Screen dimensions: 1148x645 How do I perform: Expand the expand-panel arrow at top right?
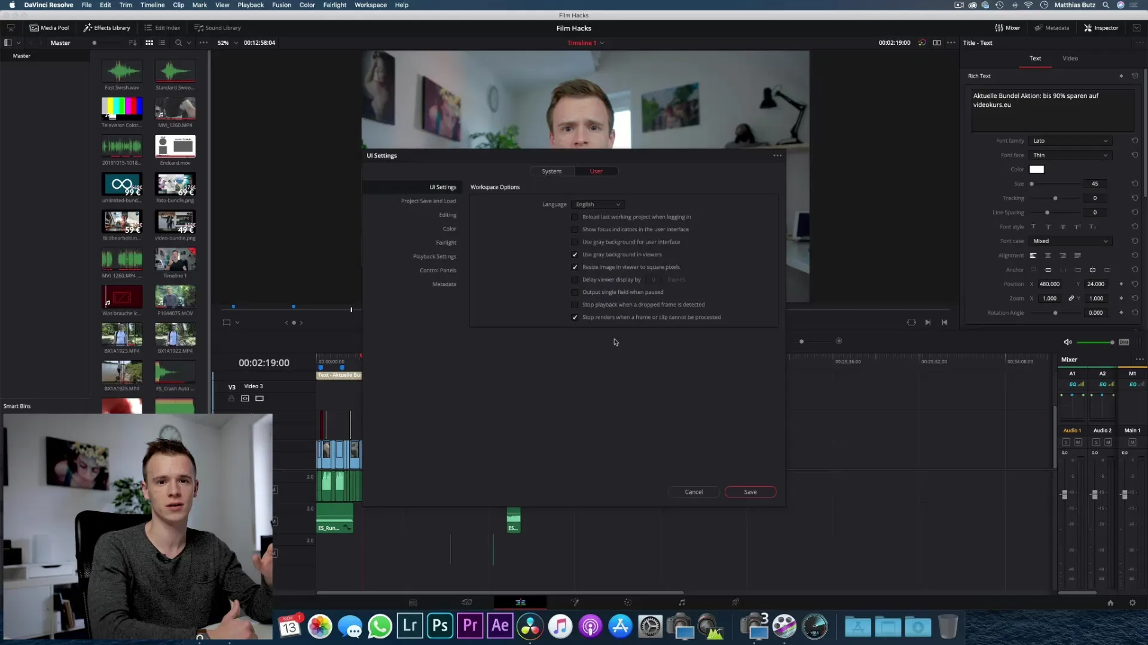(x=1137, y=27)
